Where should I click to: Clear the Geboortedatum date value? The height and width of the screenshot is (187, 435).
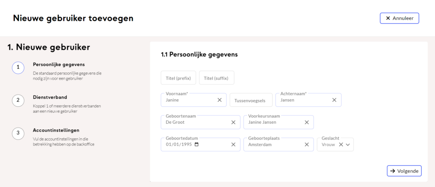point(233,144)
